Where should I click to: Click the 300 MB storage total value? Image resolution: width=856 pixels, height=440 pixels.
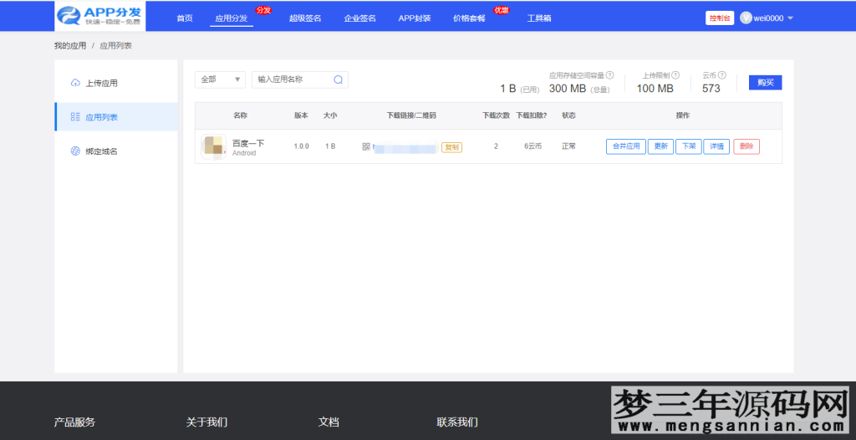[x=568, y=89]
